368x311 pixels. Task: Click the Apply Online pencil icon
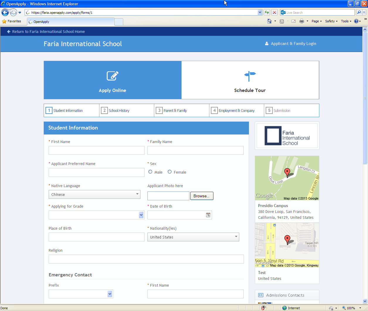(x=113, y=76)
